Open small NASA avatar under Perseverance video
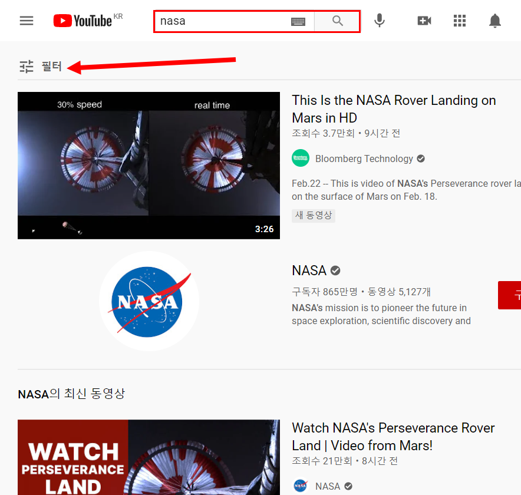The height and width of the screenshot is (495, 521). click(x=301, y=486)
